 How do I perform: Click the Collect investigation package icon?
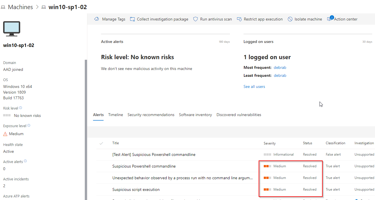click(132, 19)
